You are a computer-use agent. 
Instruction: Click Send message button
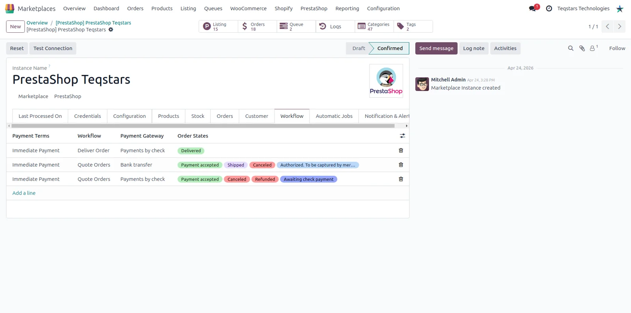pyautogui.click(x=436, y=48)
